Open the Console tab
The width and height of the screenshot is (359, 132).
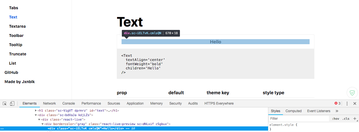tap(68, 103)
